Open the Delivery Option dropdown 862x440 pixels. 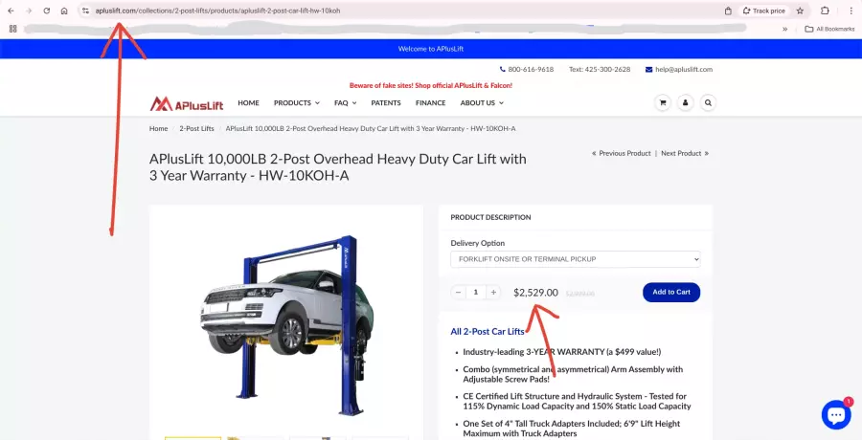click(x=575, y=259)
